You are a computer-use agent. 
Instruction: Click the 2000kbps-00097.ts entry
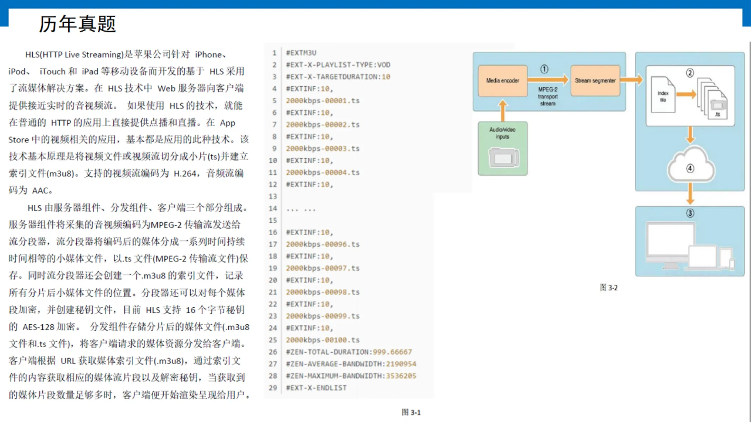[x=323, y=268]
